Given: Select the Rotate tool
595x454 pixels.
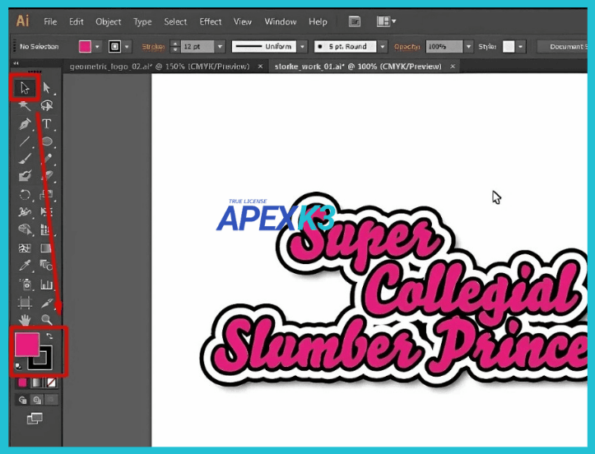Looking at the screenshot, I should [x=25, y=195].
